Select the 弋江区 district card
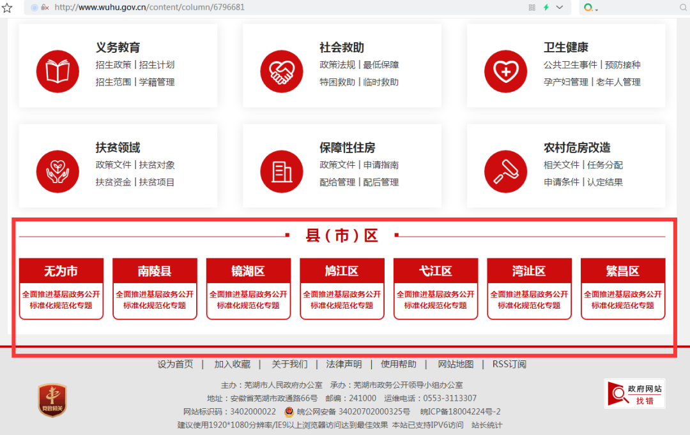690x435 pixels. (x=436, y=289)
